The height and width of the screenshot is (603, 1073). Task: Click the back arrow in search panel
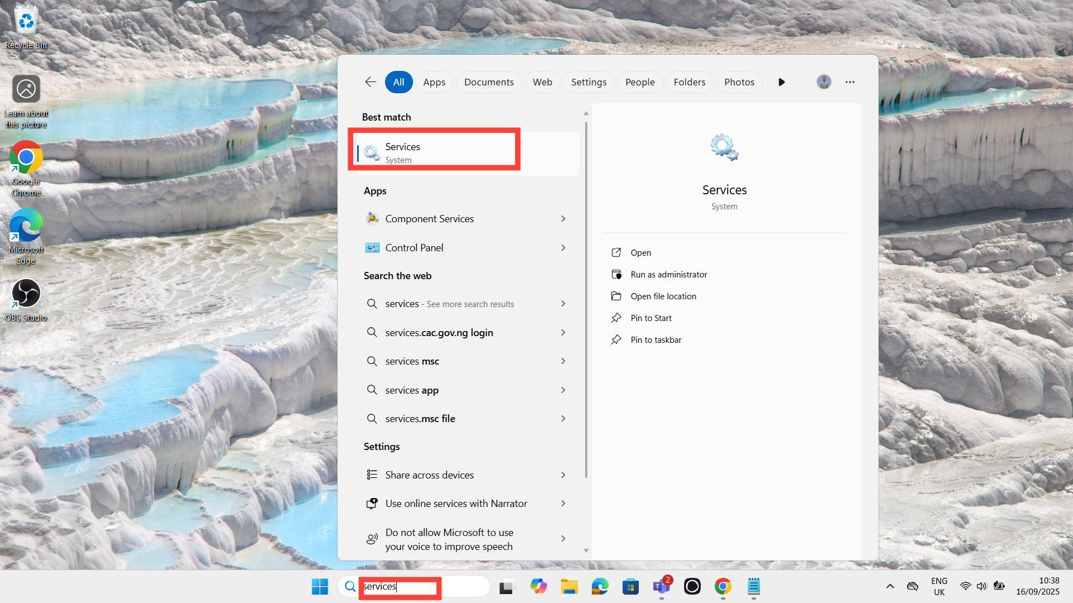point(371,82)
